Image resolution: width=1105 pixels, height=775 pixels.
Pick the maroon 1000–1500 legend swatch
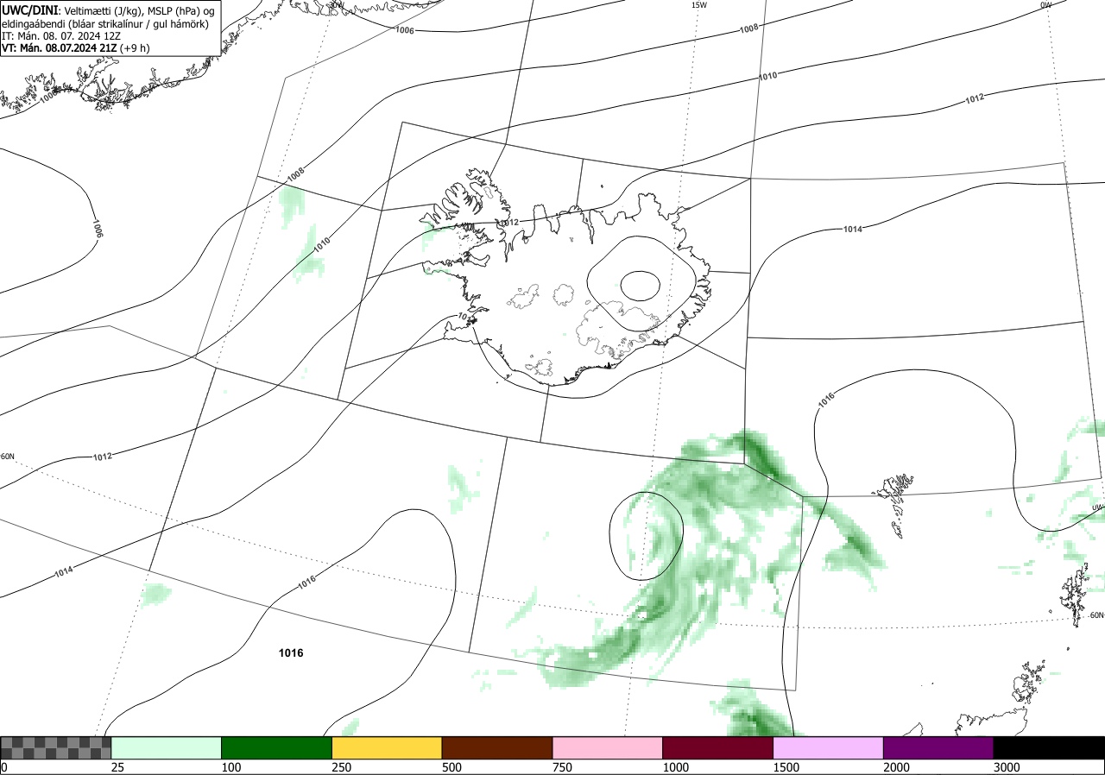point(718,747)
